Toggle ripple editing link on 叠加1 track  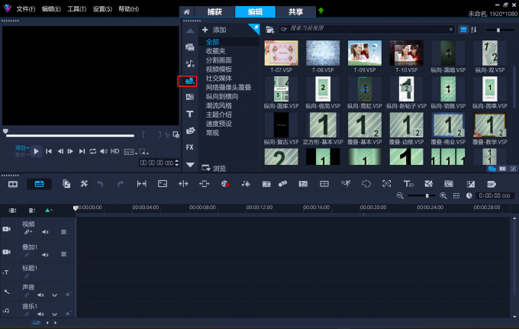coord(27,254)
